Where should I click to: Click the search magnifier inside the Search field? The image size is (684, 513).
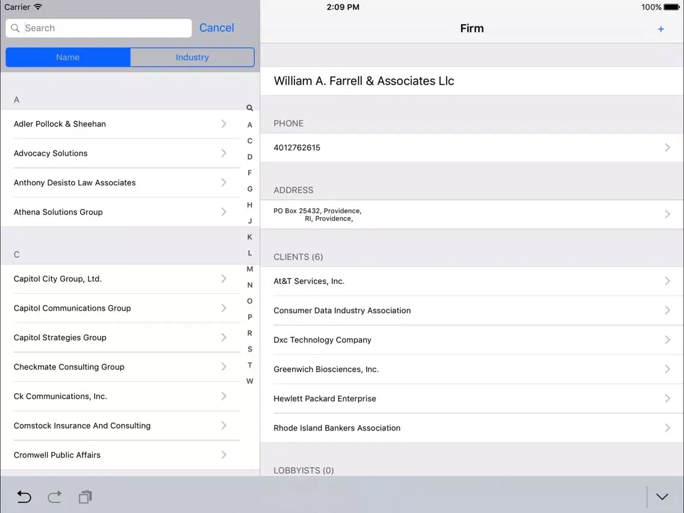point(15,28)
